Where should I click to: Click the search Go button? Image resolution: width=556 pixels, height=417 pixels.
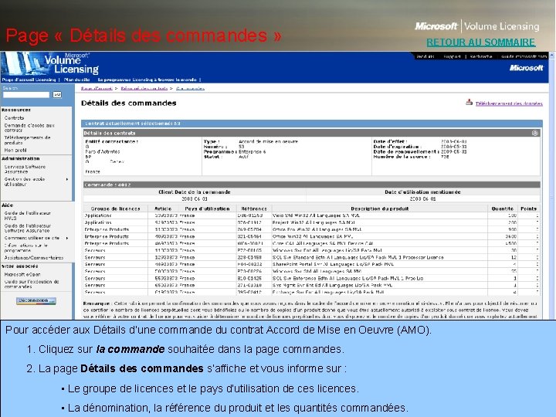pos(57,95)
